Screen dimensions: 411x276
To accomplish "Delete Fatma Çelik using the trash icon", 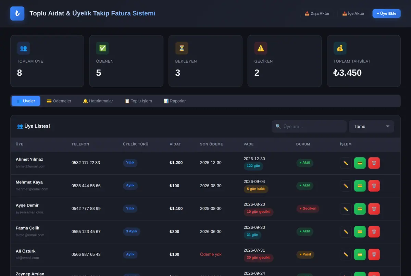I will point(374,232).
